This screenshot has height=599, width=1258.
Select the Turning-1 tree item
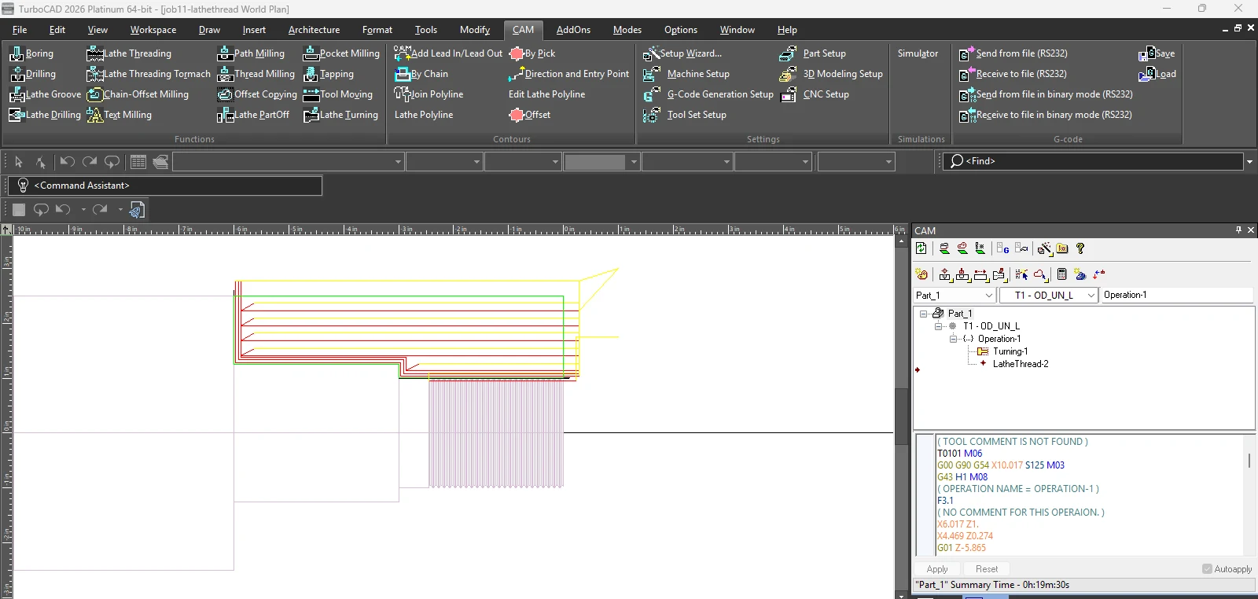(x=1010, y=351)
